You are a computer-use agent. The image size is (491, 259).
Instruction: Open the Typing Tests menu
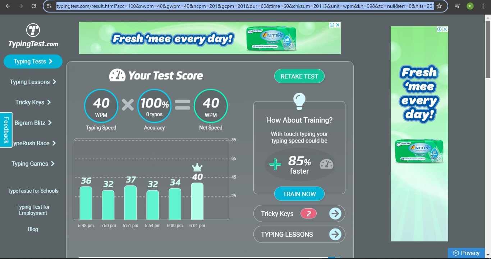tap(33, 61)
